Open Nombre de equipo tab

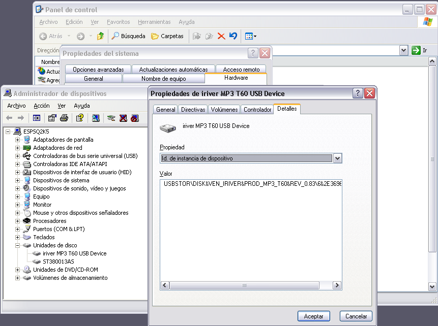(x=164, y=79)
